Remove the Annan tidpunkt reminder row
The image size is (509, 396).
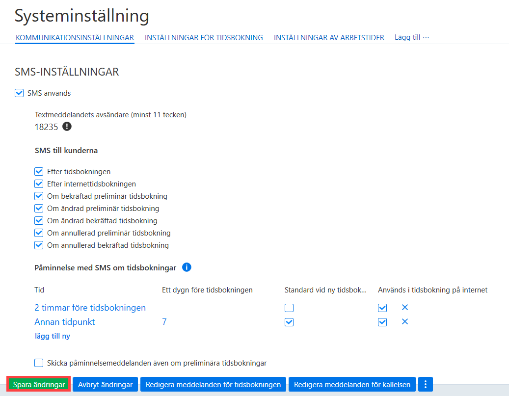[x=405, y=321]
